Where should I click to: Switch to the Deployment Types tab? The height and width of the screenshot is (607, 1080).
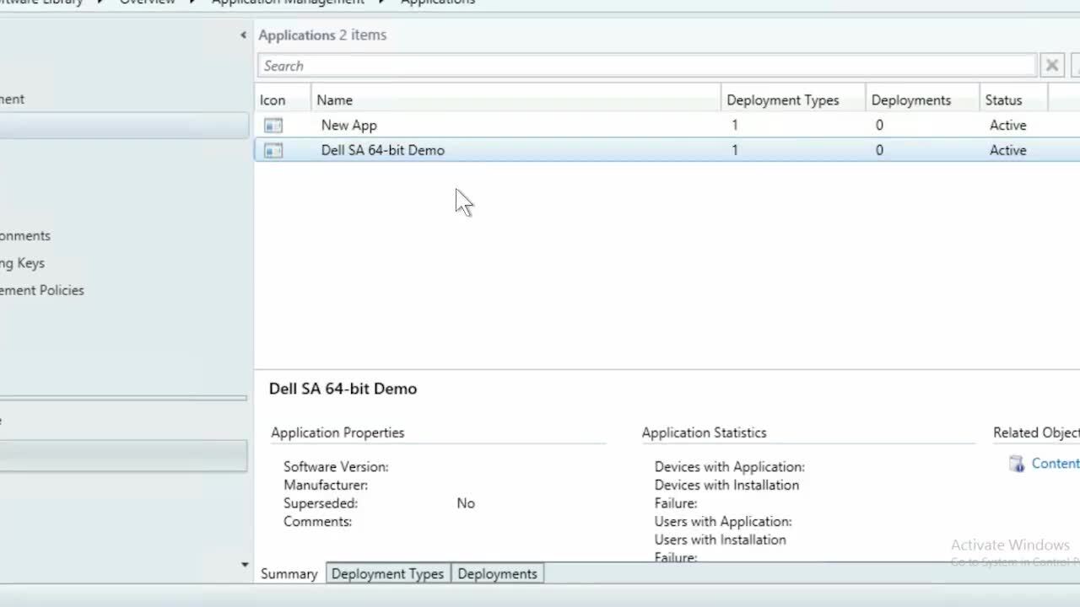pyautogui.click(x=387, y=573)
